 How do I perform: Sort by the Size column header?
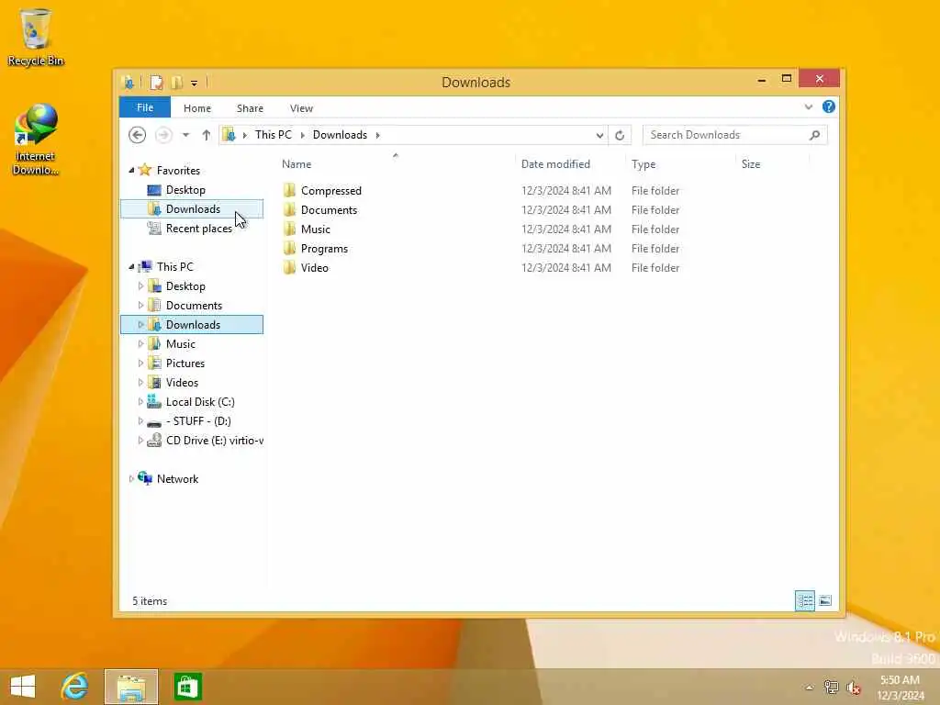click(751, 164)
